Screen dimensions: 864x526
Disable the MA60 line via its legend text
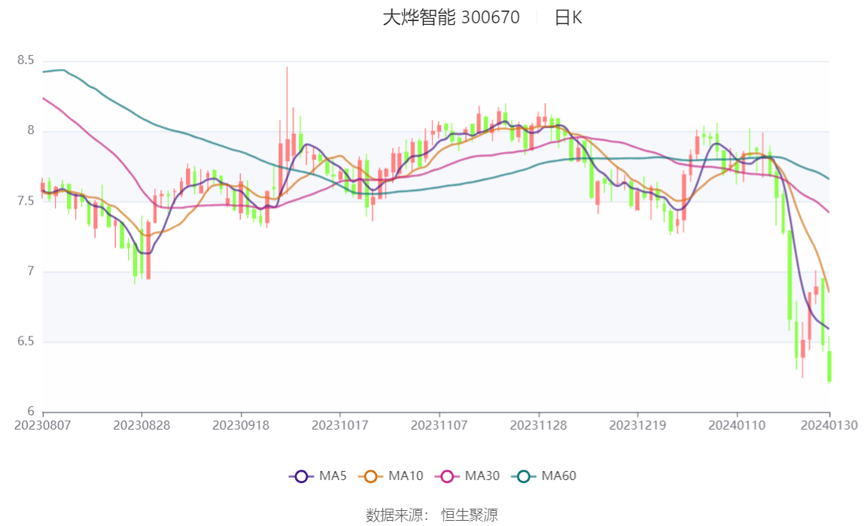(x=558, y=476)
